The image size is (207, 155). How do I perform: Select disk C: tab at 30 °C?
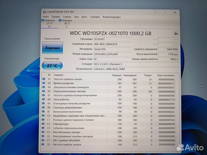(67, 24)
